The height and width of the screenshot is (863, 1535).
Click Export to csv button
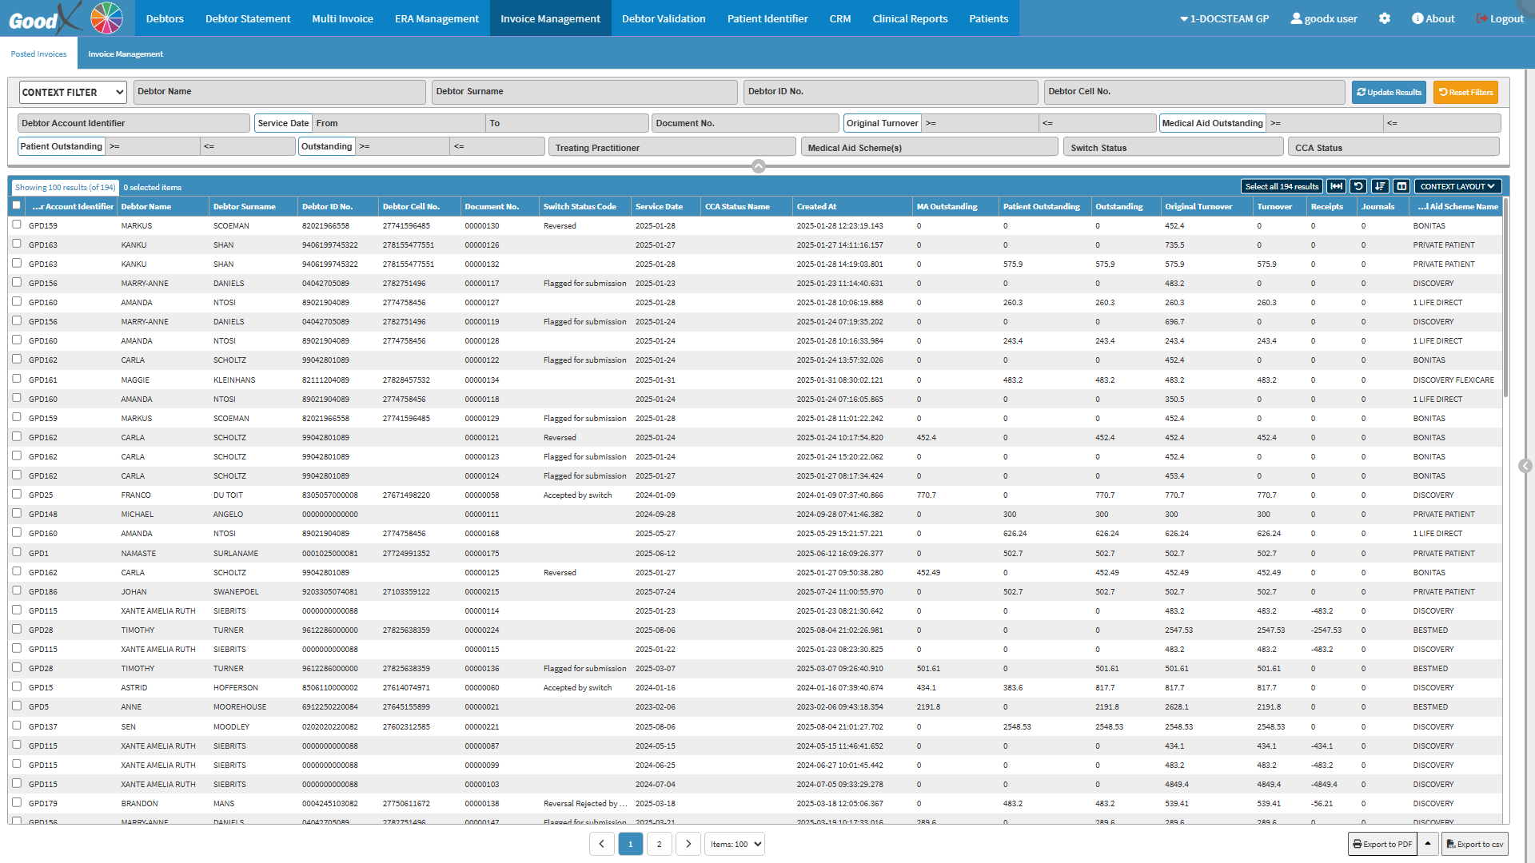1475,844
